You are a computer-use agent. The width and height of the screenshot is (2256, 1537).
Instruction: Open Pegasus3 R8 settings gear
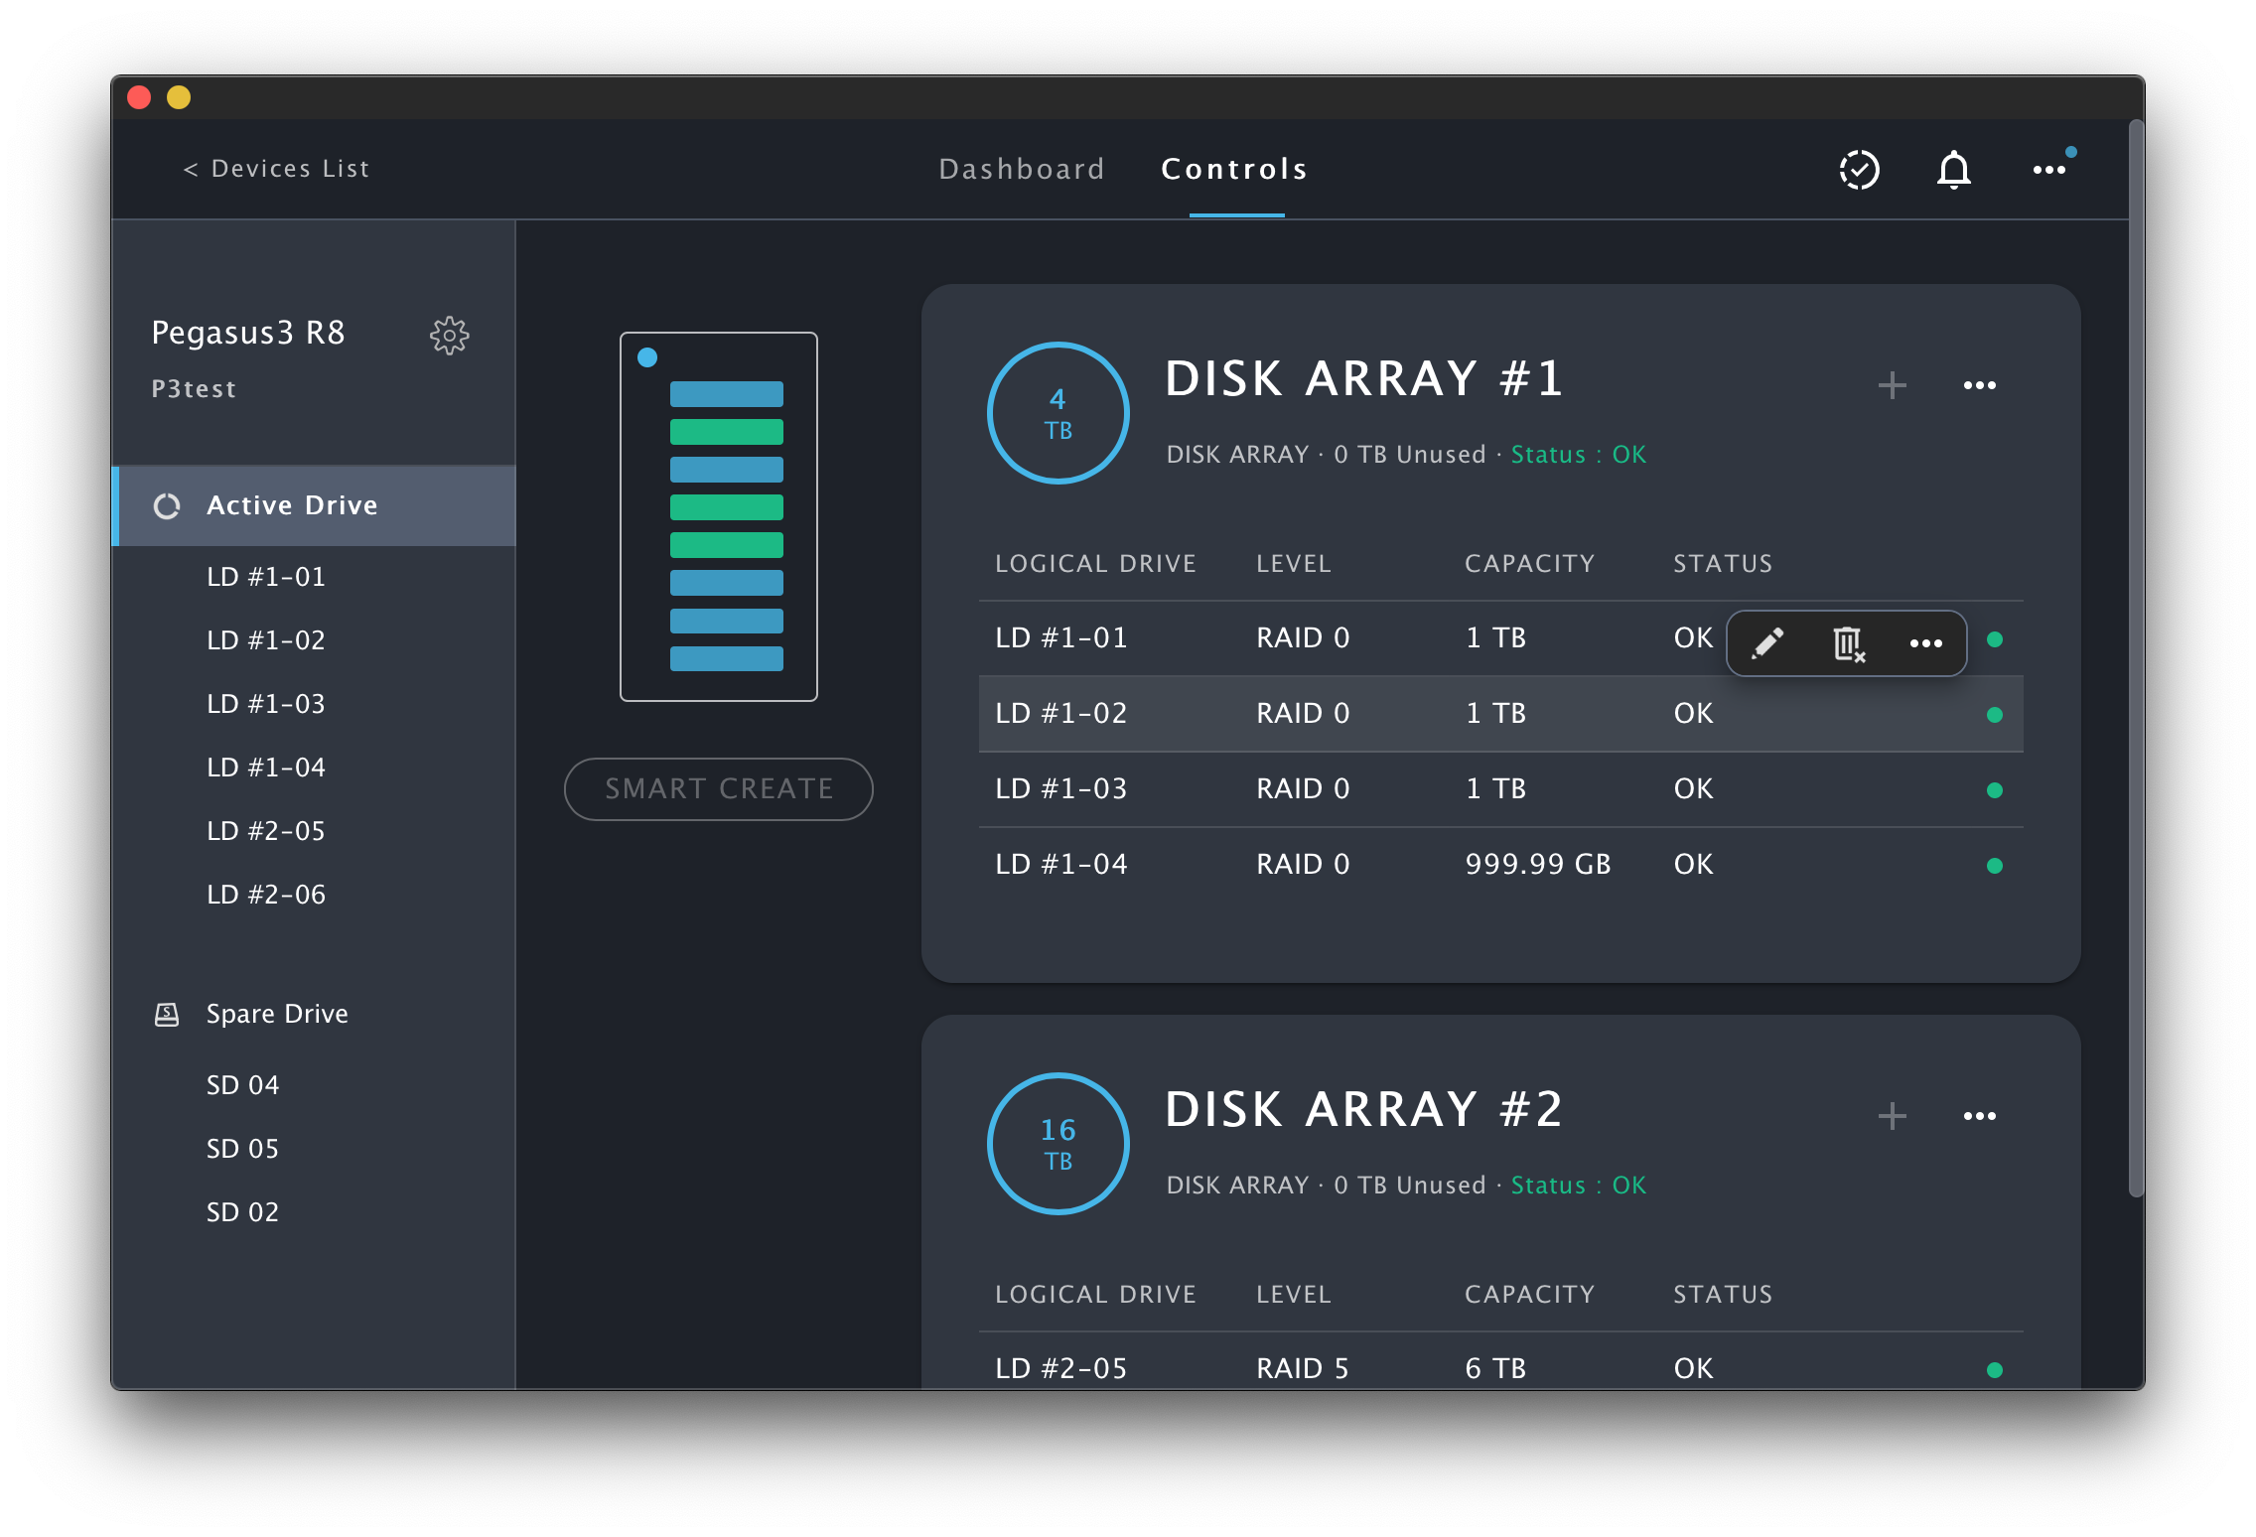pyautogui.click(x=449, y=336)
